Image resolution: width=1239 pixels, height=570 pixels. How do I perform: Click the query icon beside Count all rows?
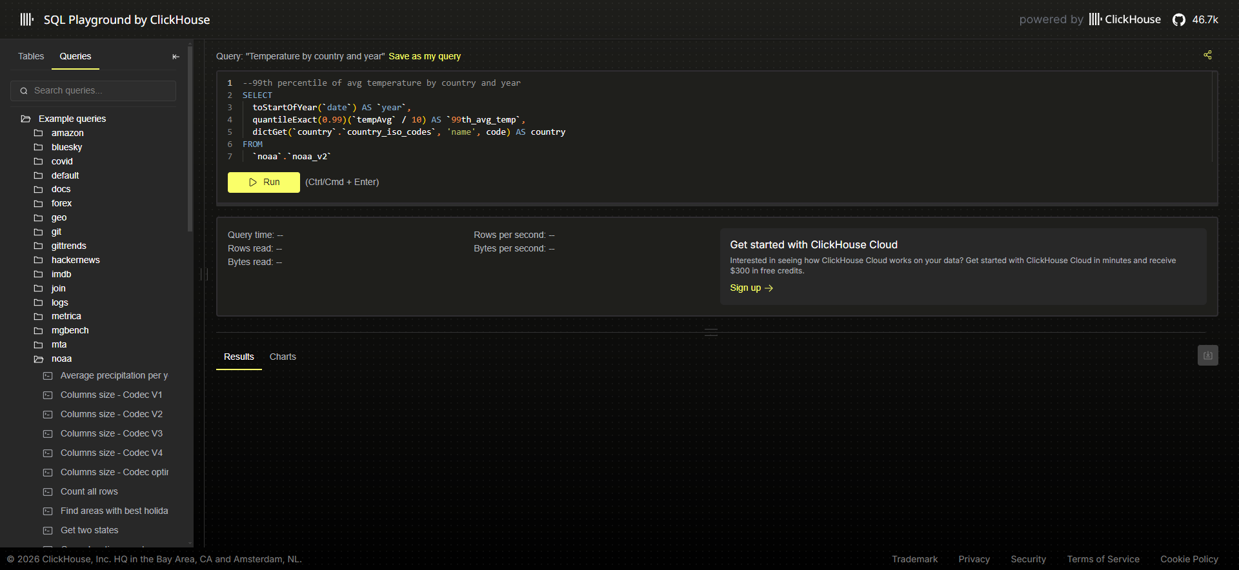48,492
